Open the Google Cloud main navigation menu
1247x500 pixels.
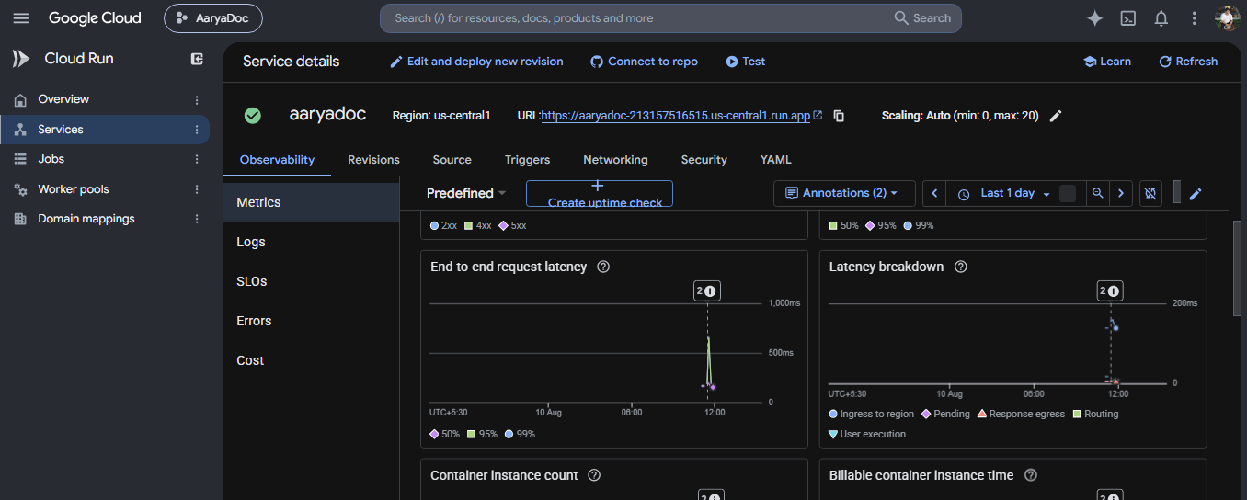click(20, 17)
